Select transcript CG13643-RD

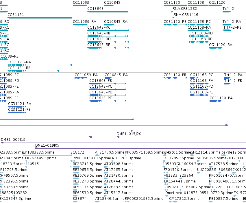pos(99,39)
